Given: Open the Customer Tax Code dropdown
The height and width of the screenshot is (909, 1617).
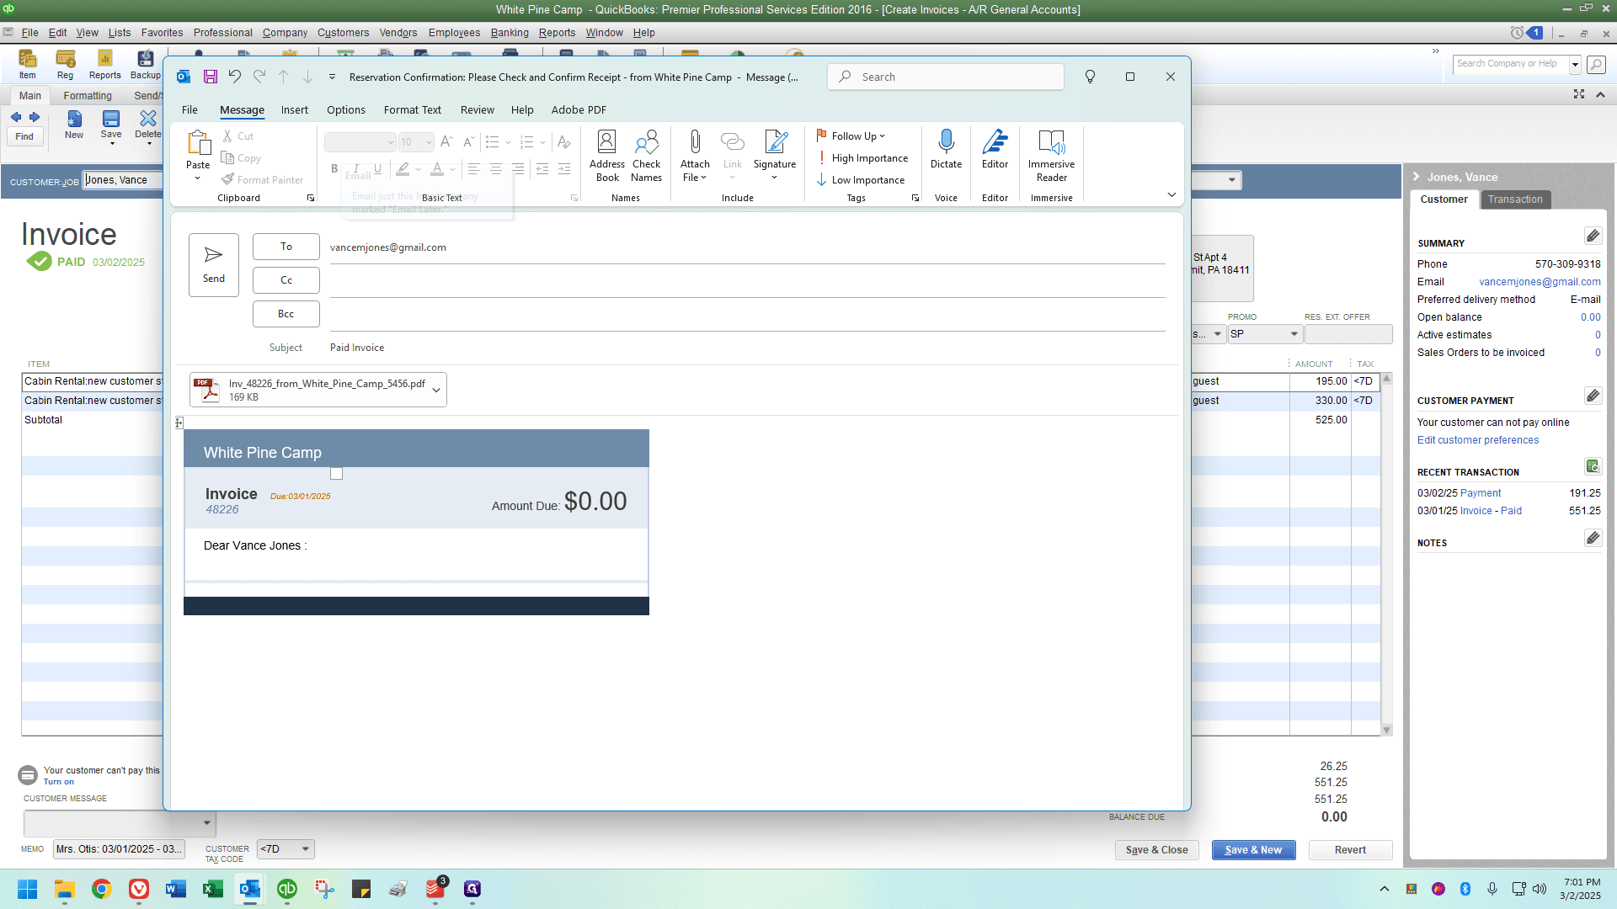Looking at the screenshot, I should (306, 849).
